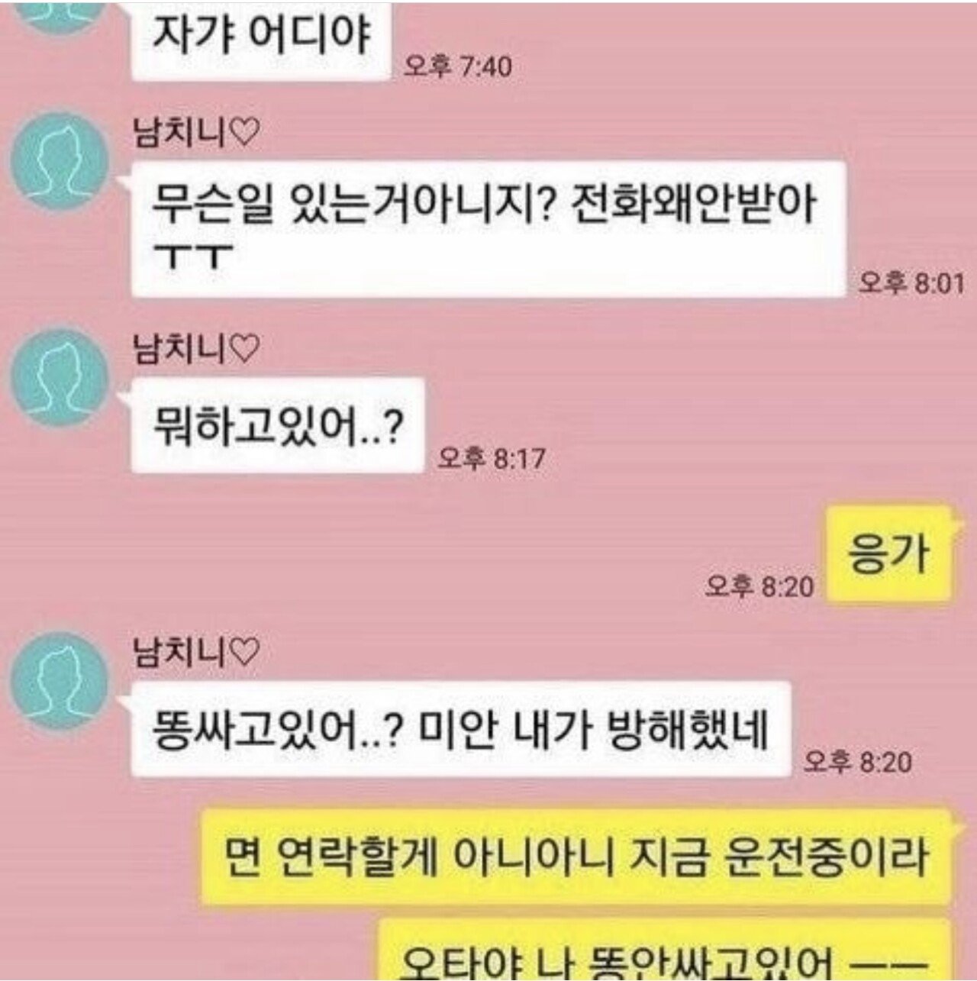Tap the avatar beside the 뭐하고있어 message
The width and height of the screenshot is (977, 981).
click(60, 377)
